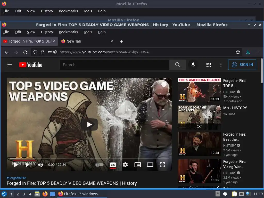Switch to the New Tab tab

[87, 41]
